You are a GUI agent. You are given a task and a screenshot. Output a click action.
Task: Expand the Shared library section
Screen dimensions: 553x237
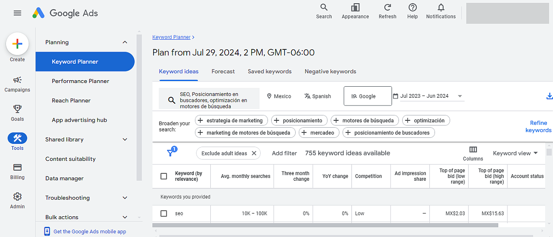[x=125, y=139]
